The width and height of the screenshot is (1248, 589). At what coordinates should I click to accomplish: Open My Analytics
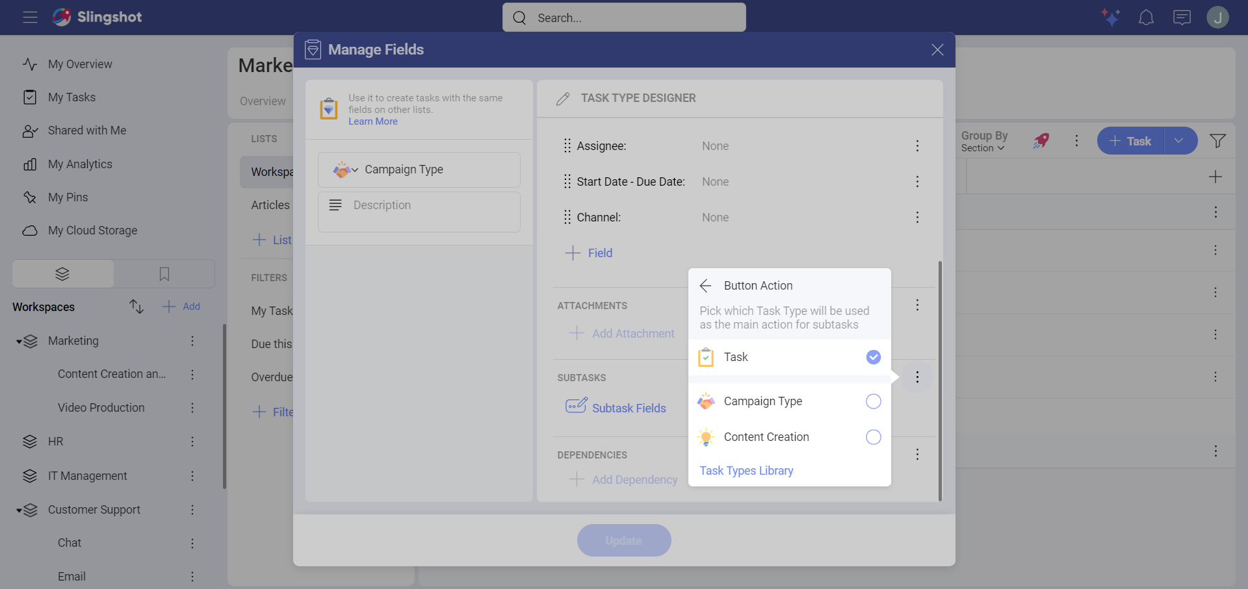coord(80,164)
